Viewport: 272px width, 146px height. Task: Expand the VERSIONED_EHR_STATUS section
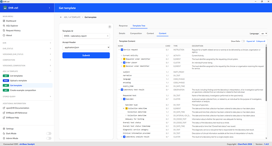tap(27, 54)
